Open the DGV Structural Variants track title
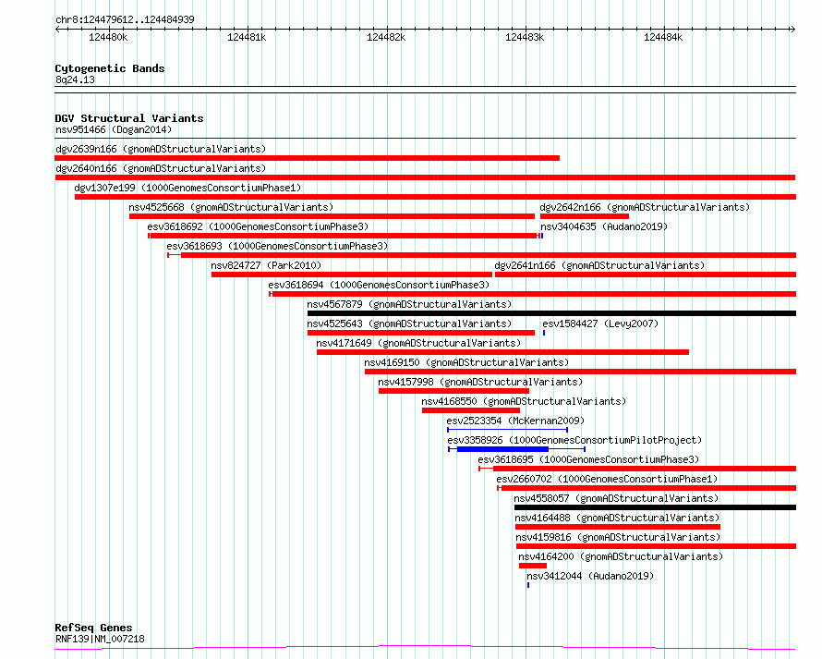The height and width of the screenshot is (659, 822). click(129, 118)
